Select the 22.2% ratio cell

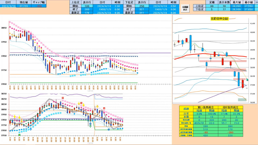(236, 114)
